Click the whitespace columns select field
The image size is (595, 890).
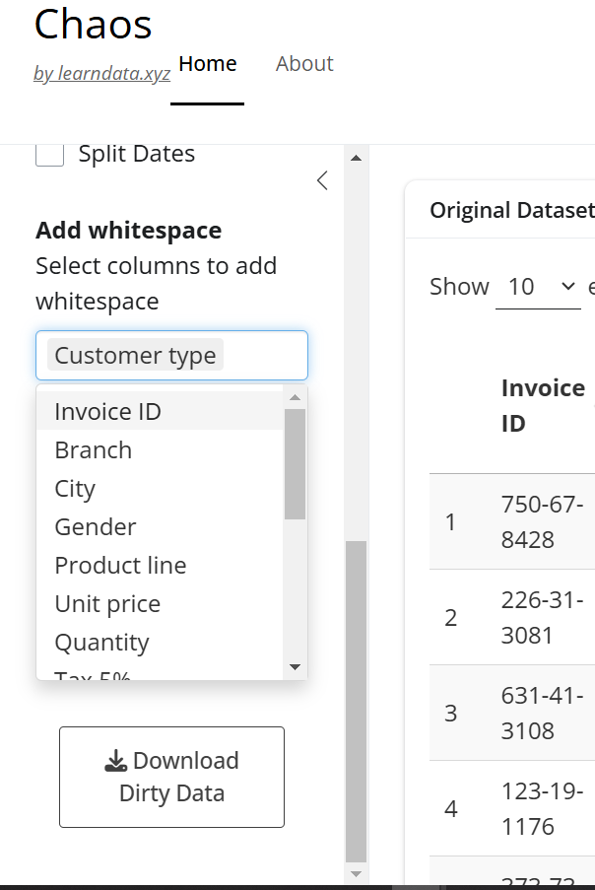click(171, 356)
